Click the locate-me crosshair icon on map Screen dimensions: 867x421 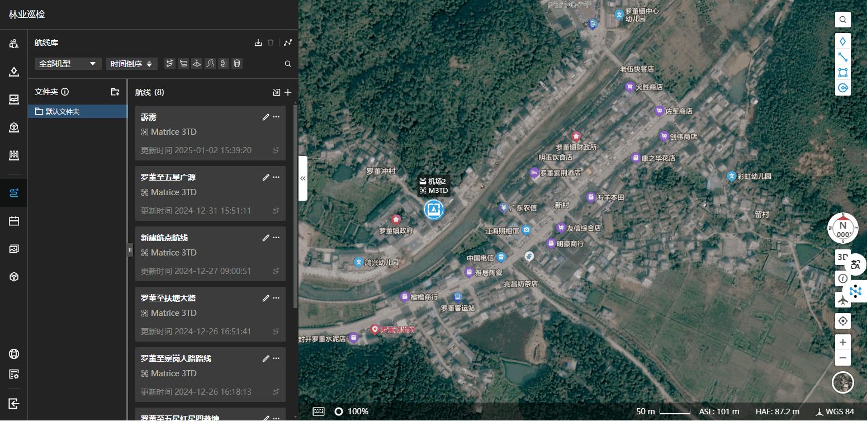(843, 321)
